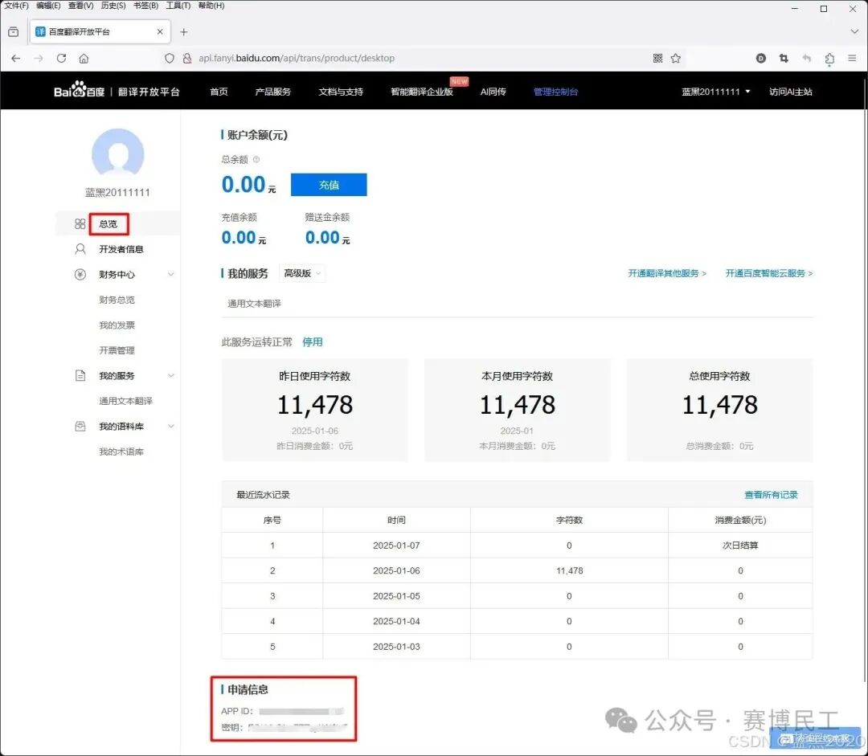Bookmark this page with the star
The width and height of the screenshot is (868, 756).
coord(675,58)
